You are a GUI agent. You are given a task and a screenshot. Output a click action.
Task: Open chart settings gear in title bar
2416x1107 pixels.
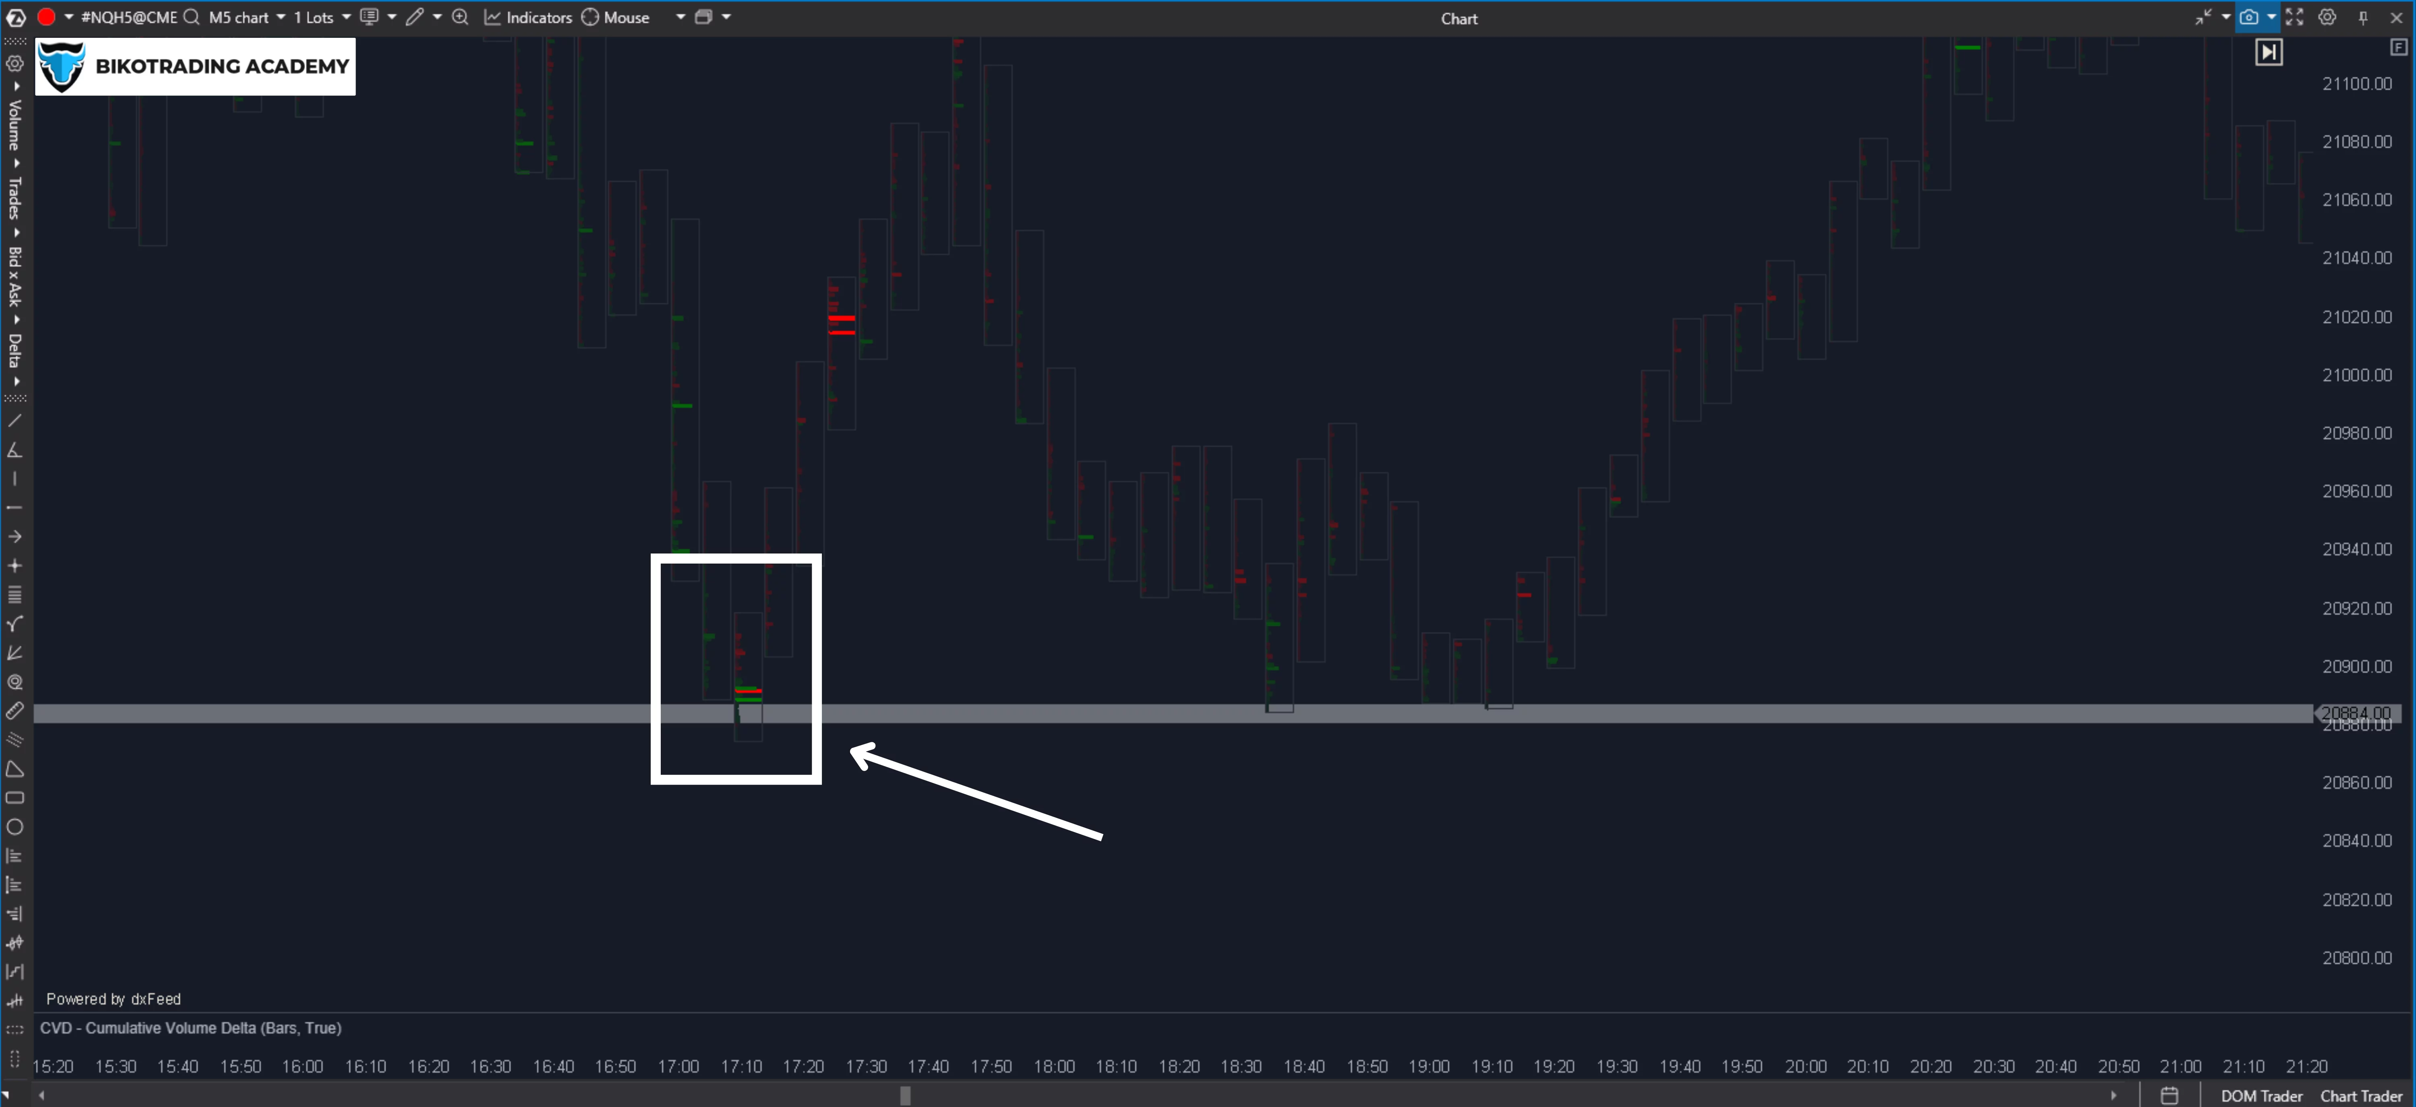point(2327,17)
